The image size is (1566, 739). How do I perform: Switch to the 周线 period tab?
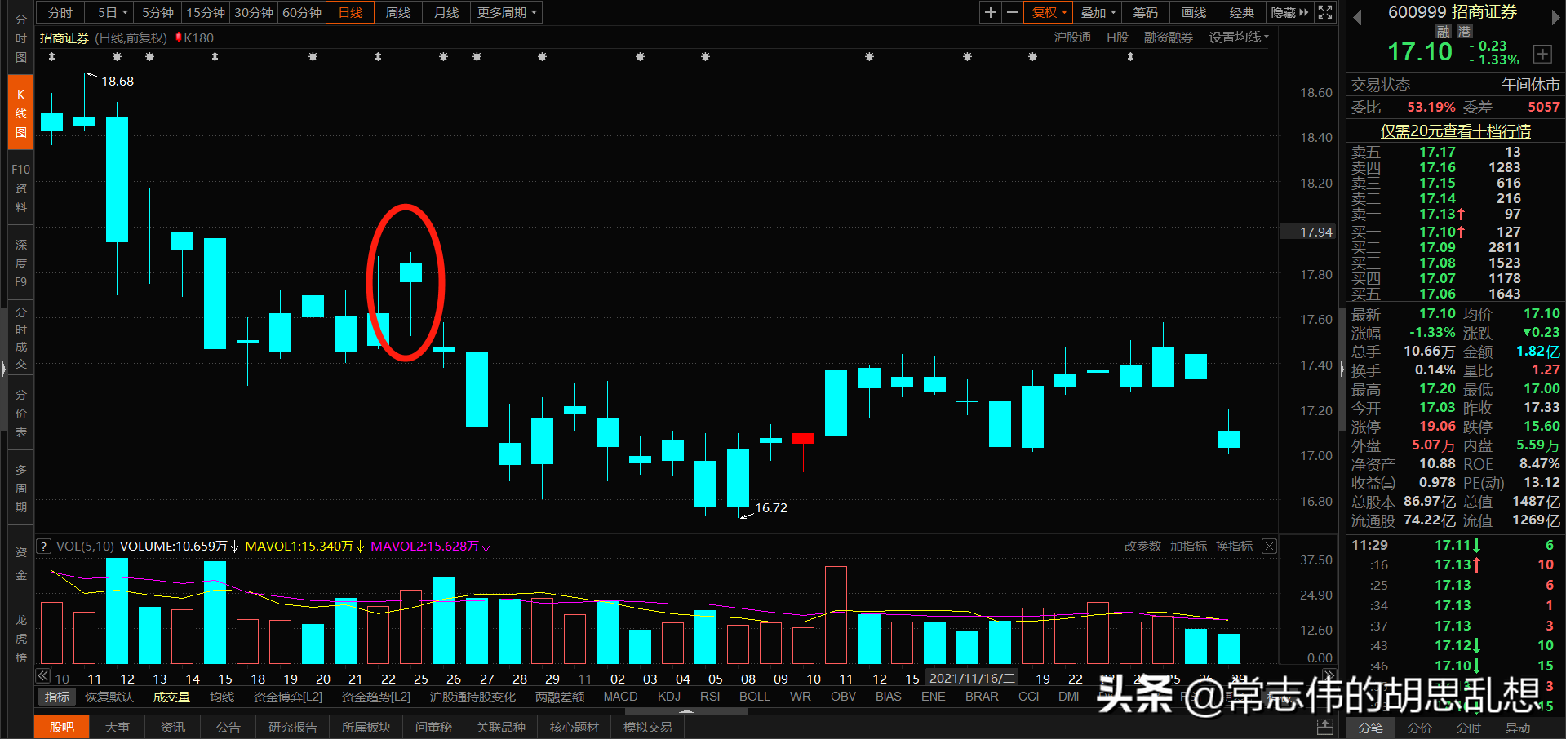397,12
